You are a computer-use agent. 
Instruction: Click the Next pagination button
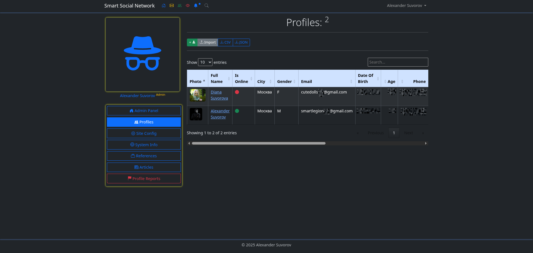tap(408, 133)
